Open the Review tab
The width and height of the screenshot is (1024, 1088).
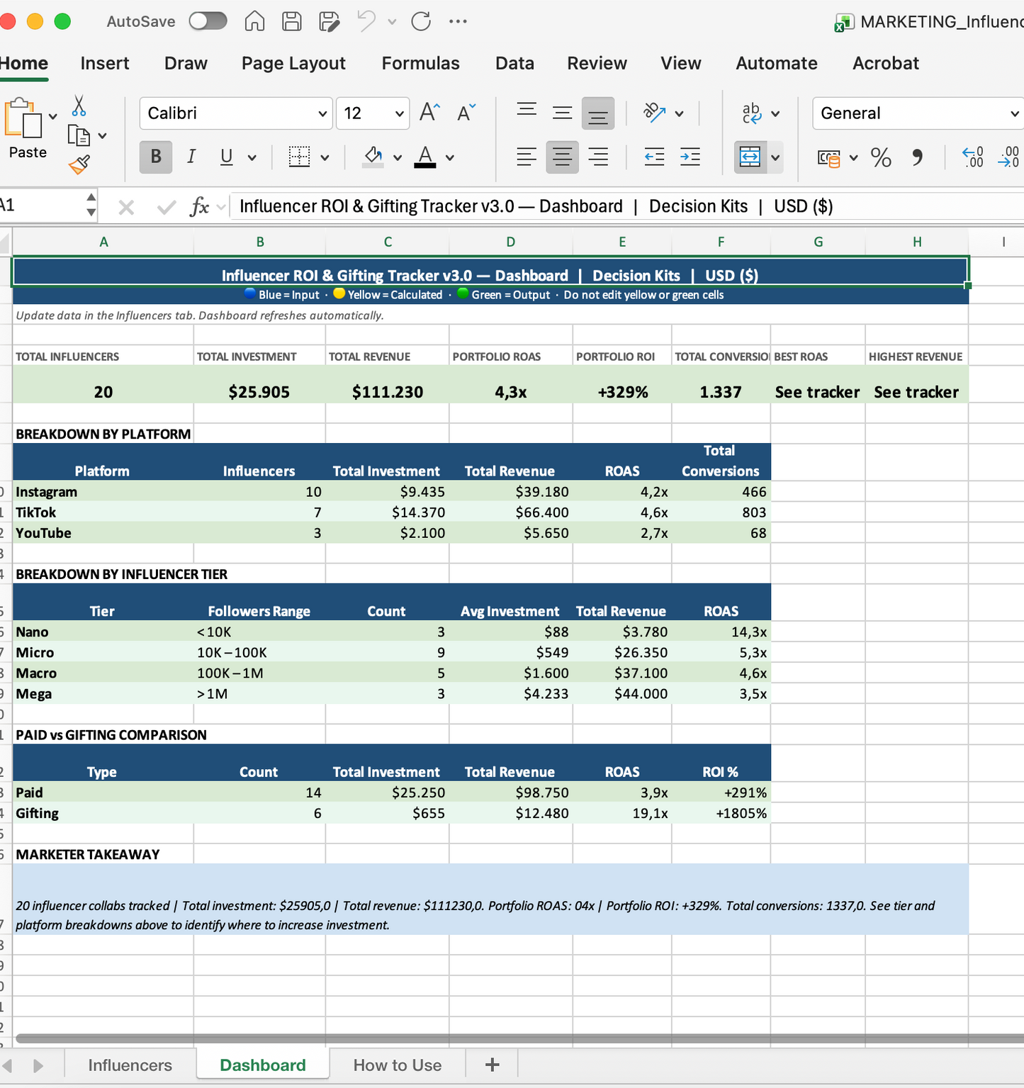point(597,63)
